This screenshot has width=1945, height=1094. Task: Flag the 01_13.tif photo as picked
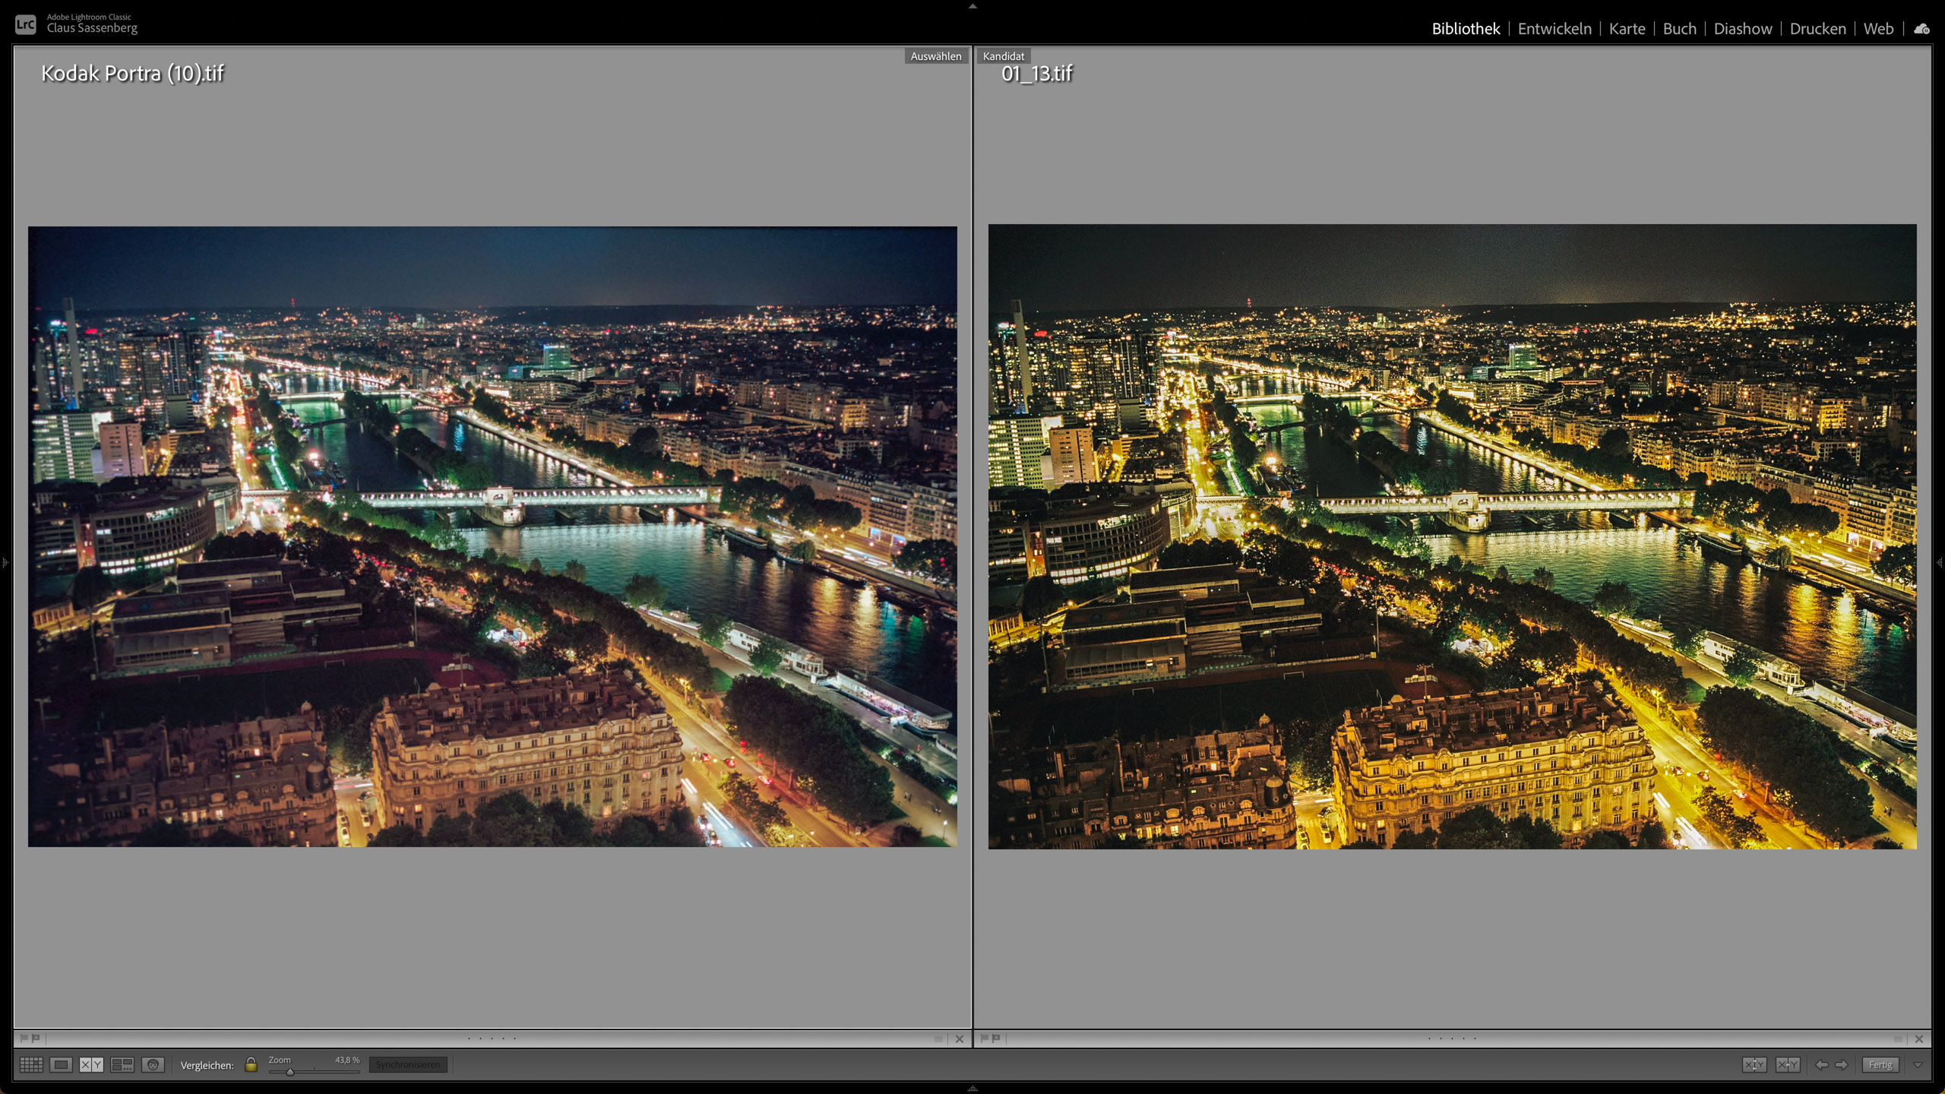pos(985,1038)
